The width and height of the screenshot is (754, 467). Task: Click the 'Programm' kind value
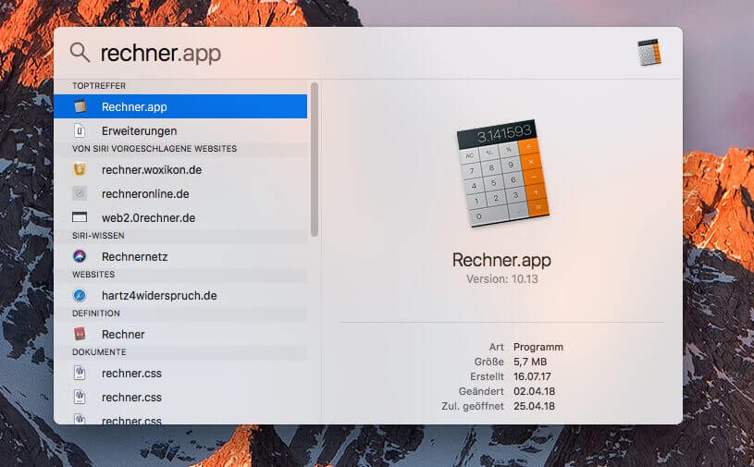[538, 347]
